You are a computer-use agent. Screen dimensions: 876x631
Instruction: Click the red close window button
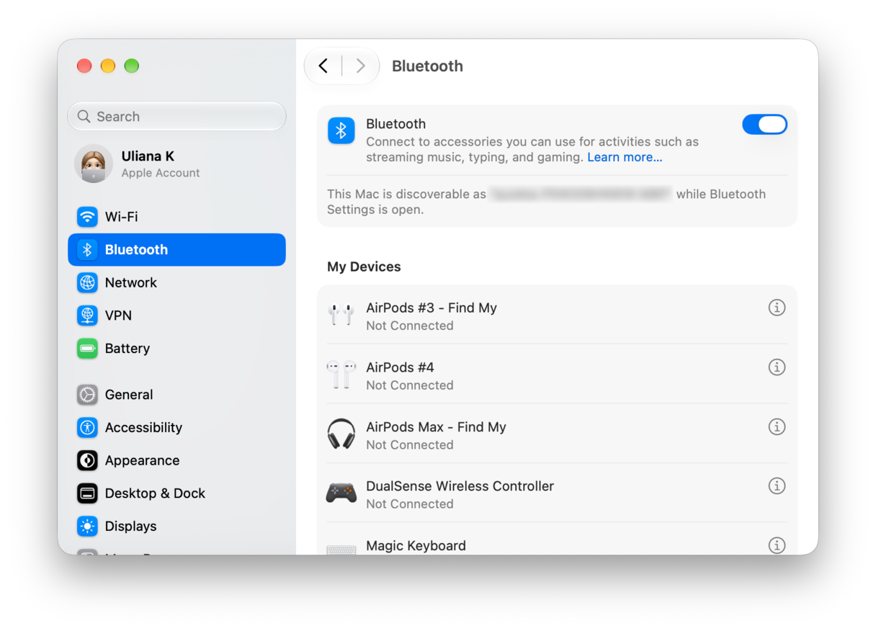(x=84, y=66)
